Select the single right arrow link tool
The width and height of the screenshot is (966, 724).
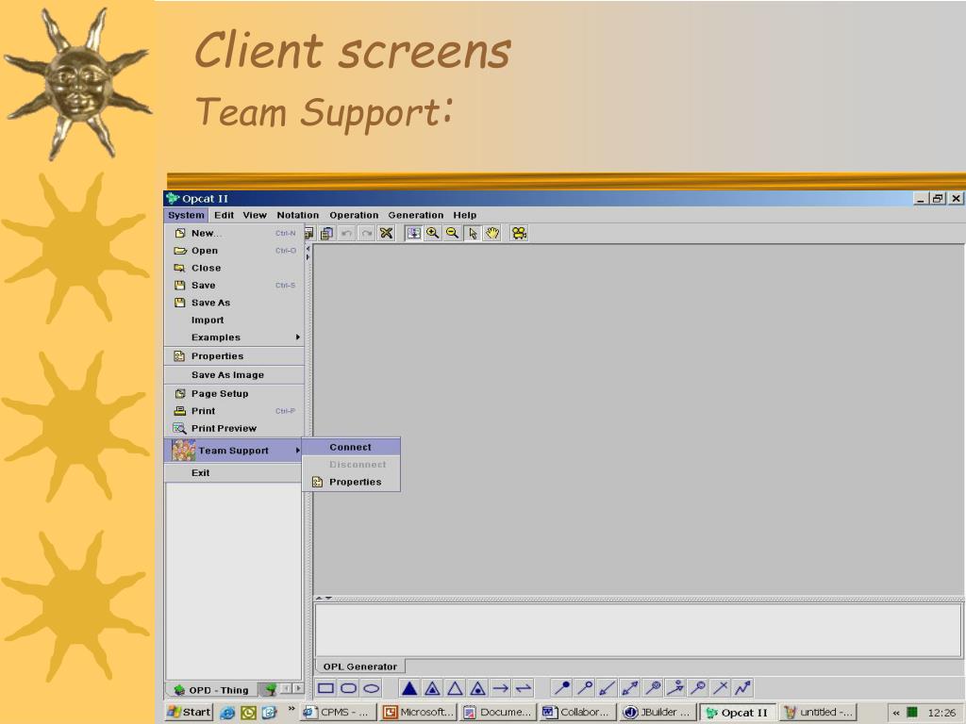click(501, 688)
